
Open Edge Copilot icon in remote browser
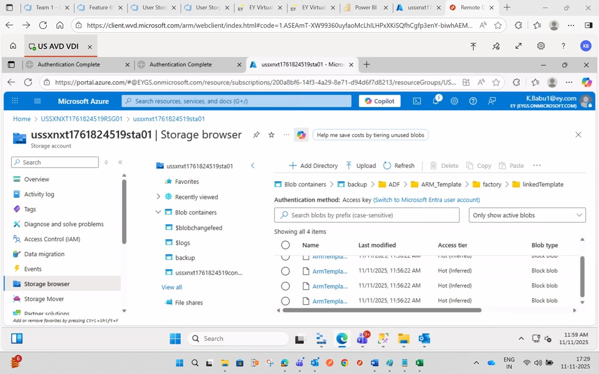coord(587,82)
